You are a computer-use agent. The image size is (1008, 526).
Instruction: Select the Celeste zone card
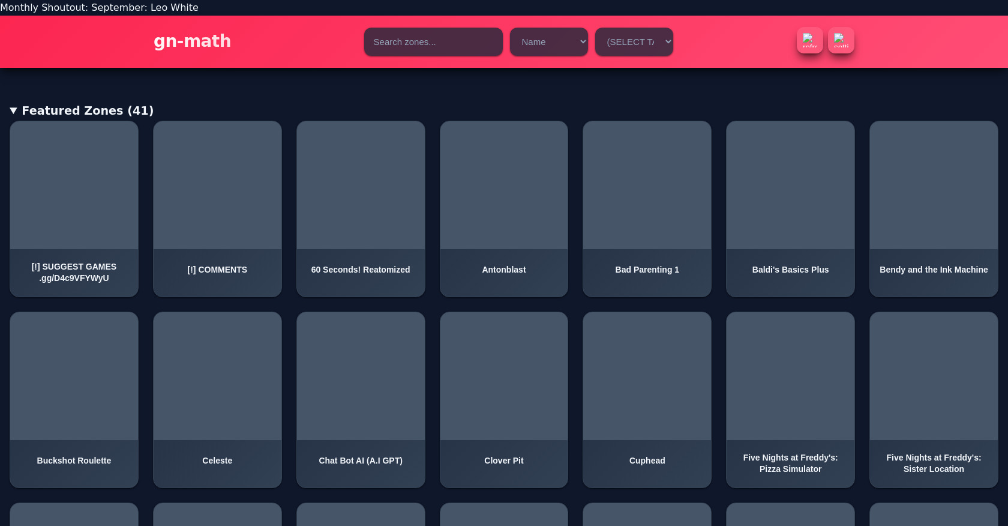217,400
